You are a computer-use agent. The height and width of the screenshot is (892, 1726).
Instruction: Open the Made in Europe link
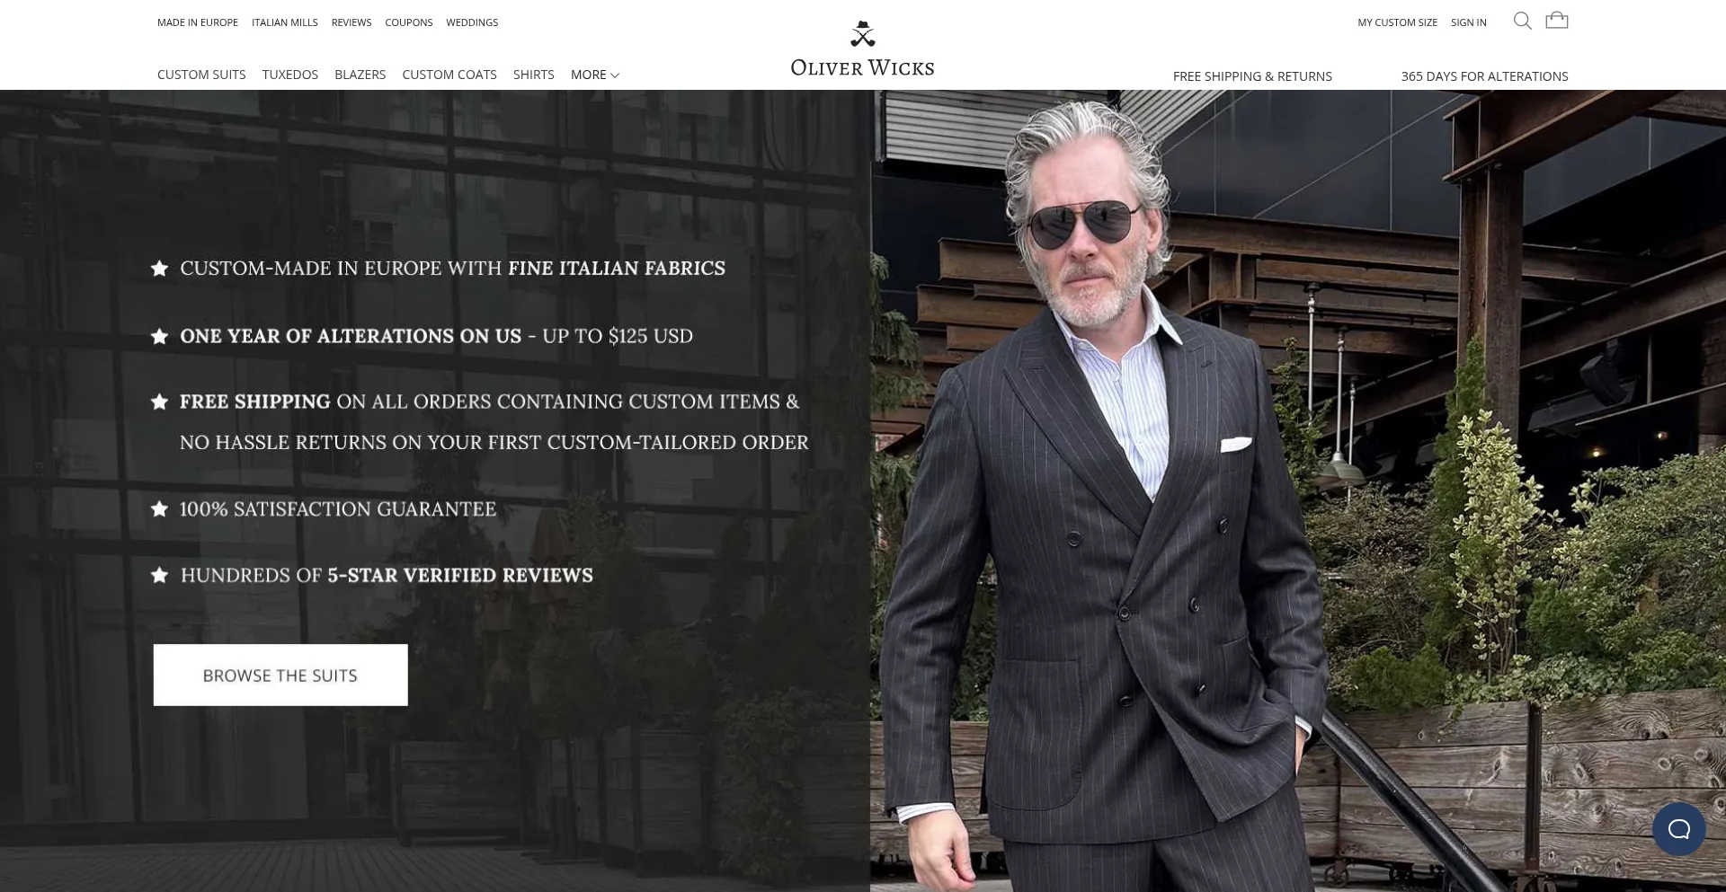point(198,22)
